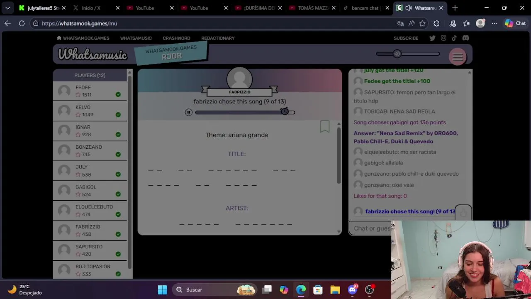Click the address bar URL
531x299 pixels.
coord(80,24)
